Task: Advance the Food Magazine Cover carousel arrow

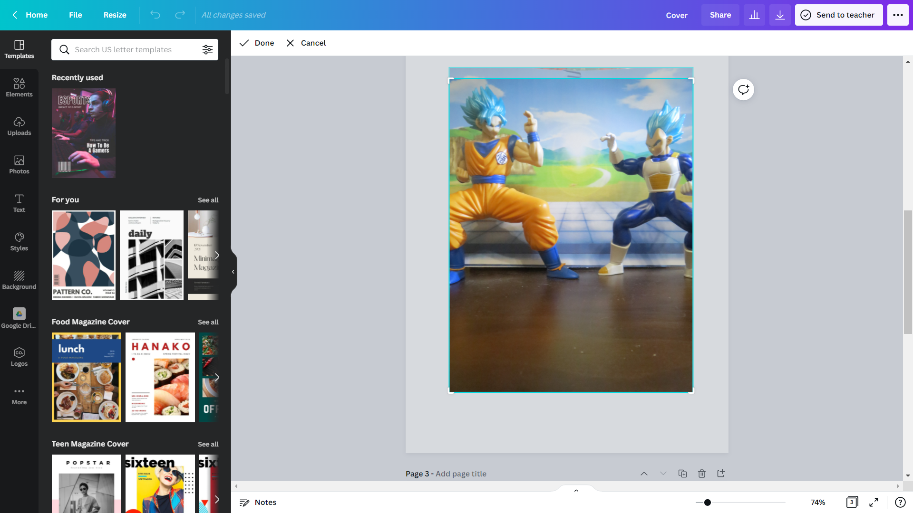Action: click(x=217, y=377)
